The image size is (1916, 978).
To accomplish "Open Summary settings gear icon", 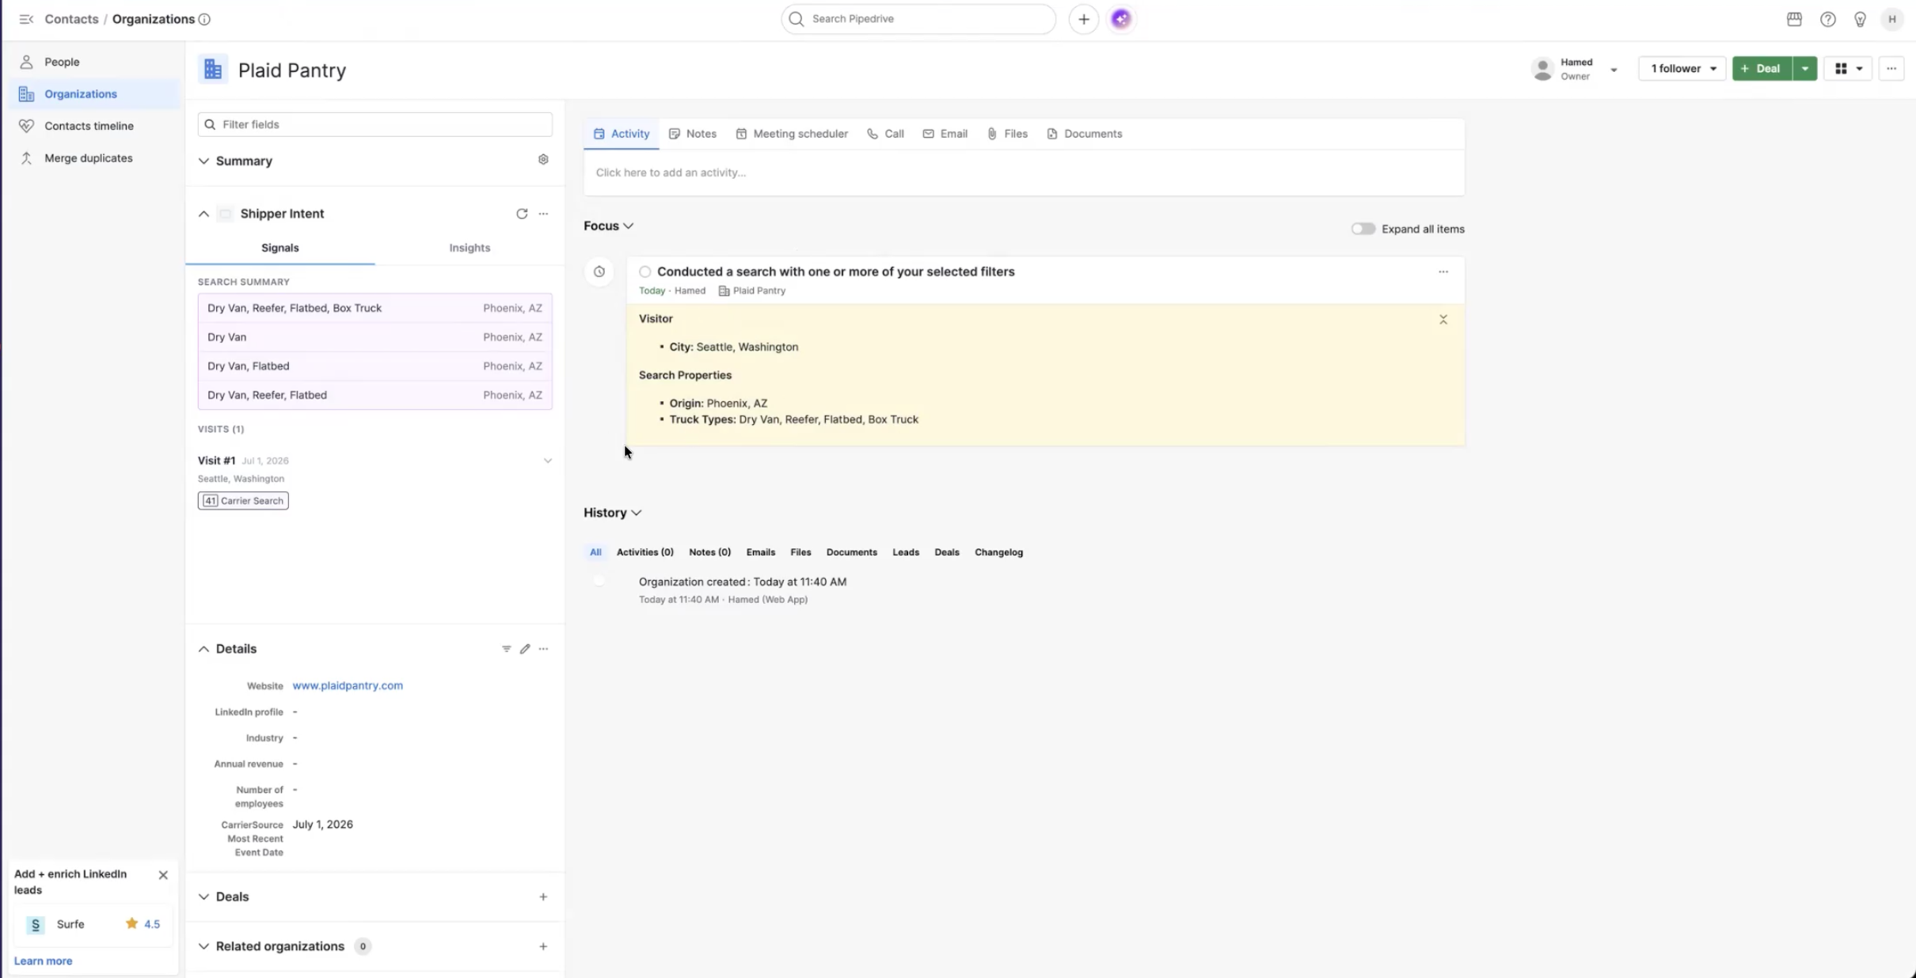I will tap(543, 160).
